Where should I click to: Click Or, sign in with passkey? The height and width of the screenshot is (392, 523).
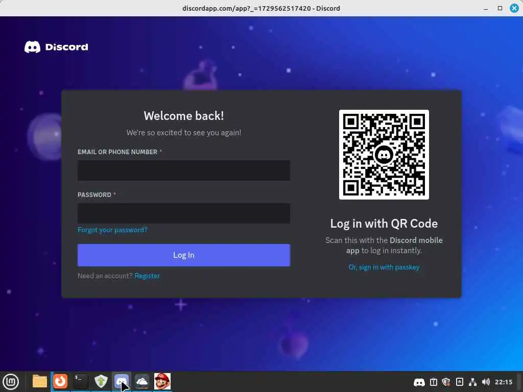[x=384, y=267]
